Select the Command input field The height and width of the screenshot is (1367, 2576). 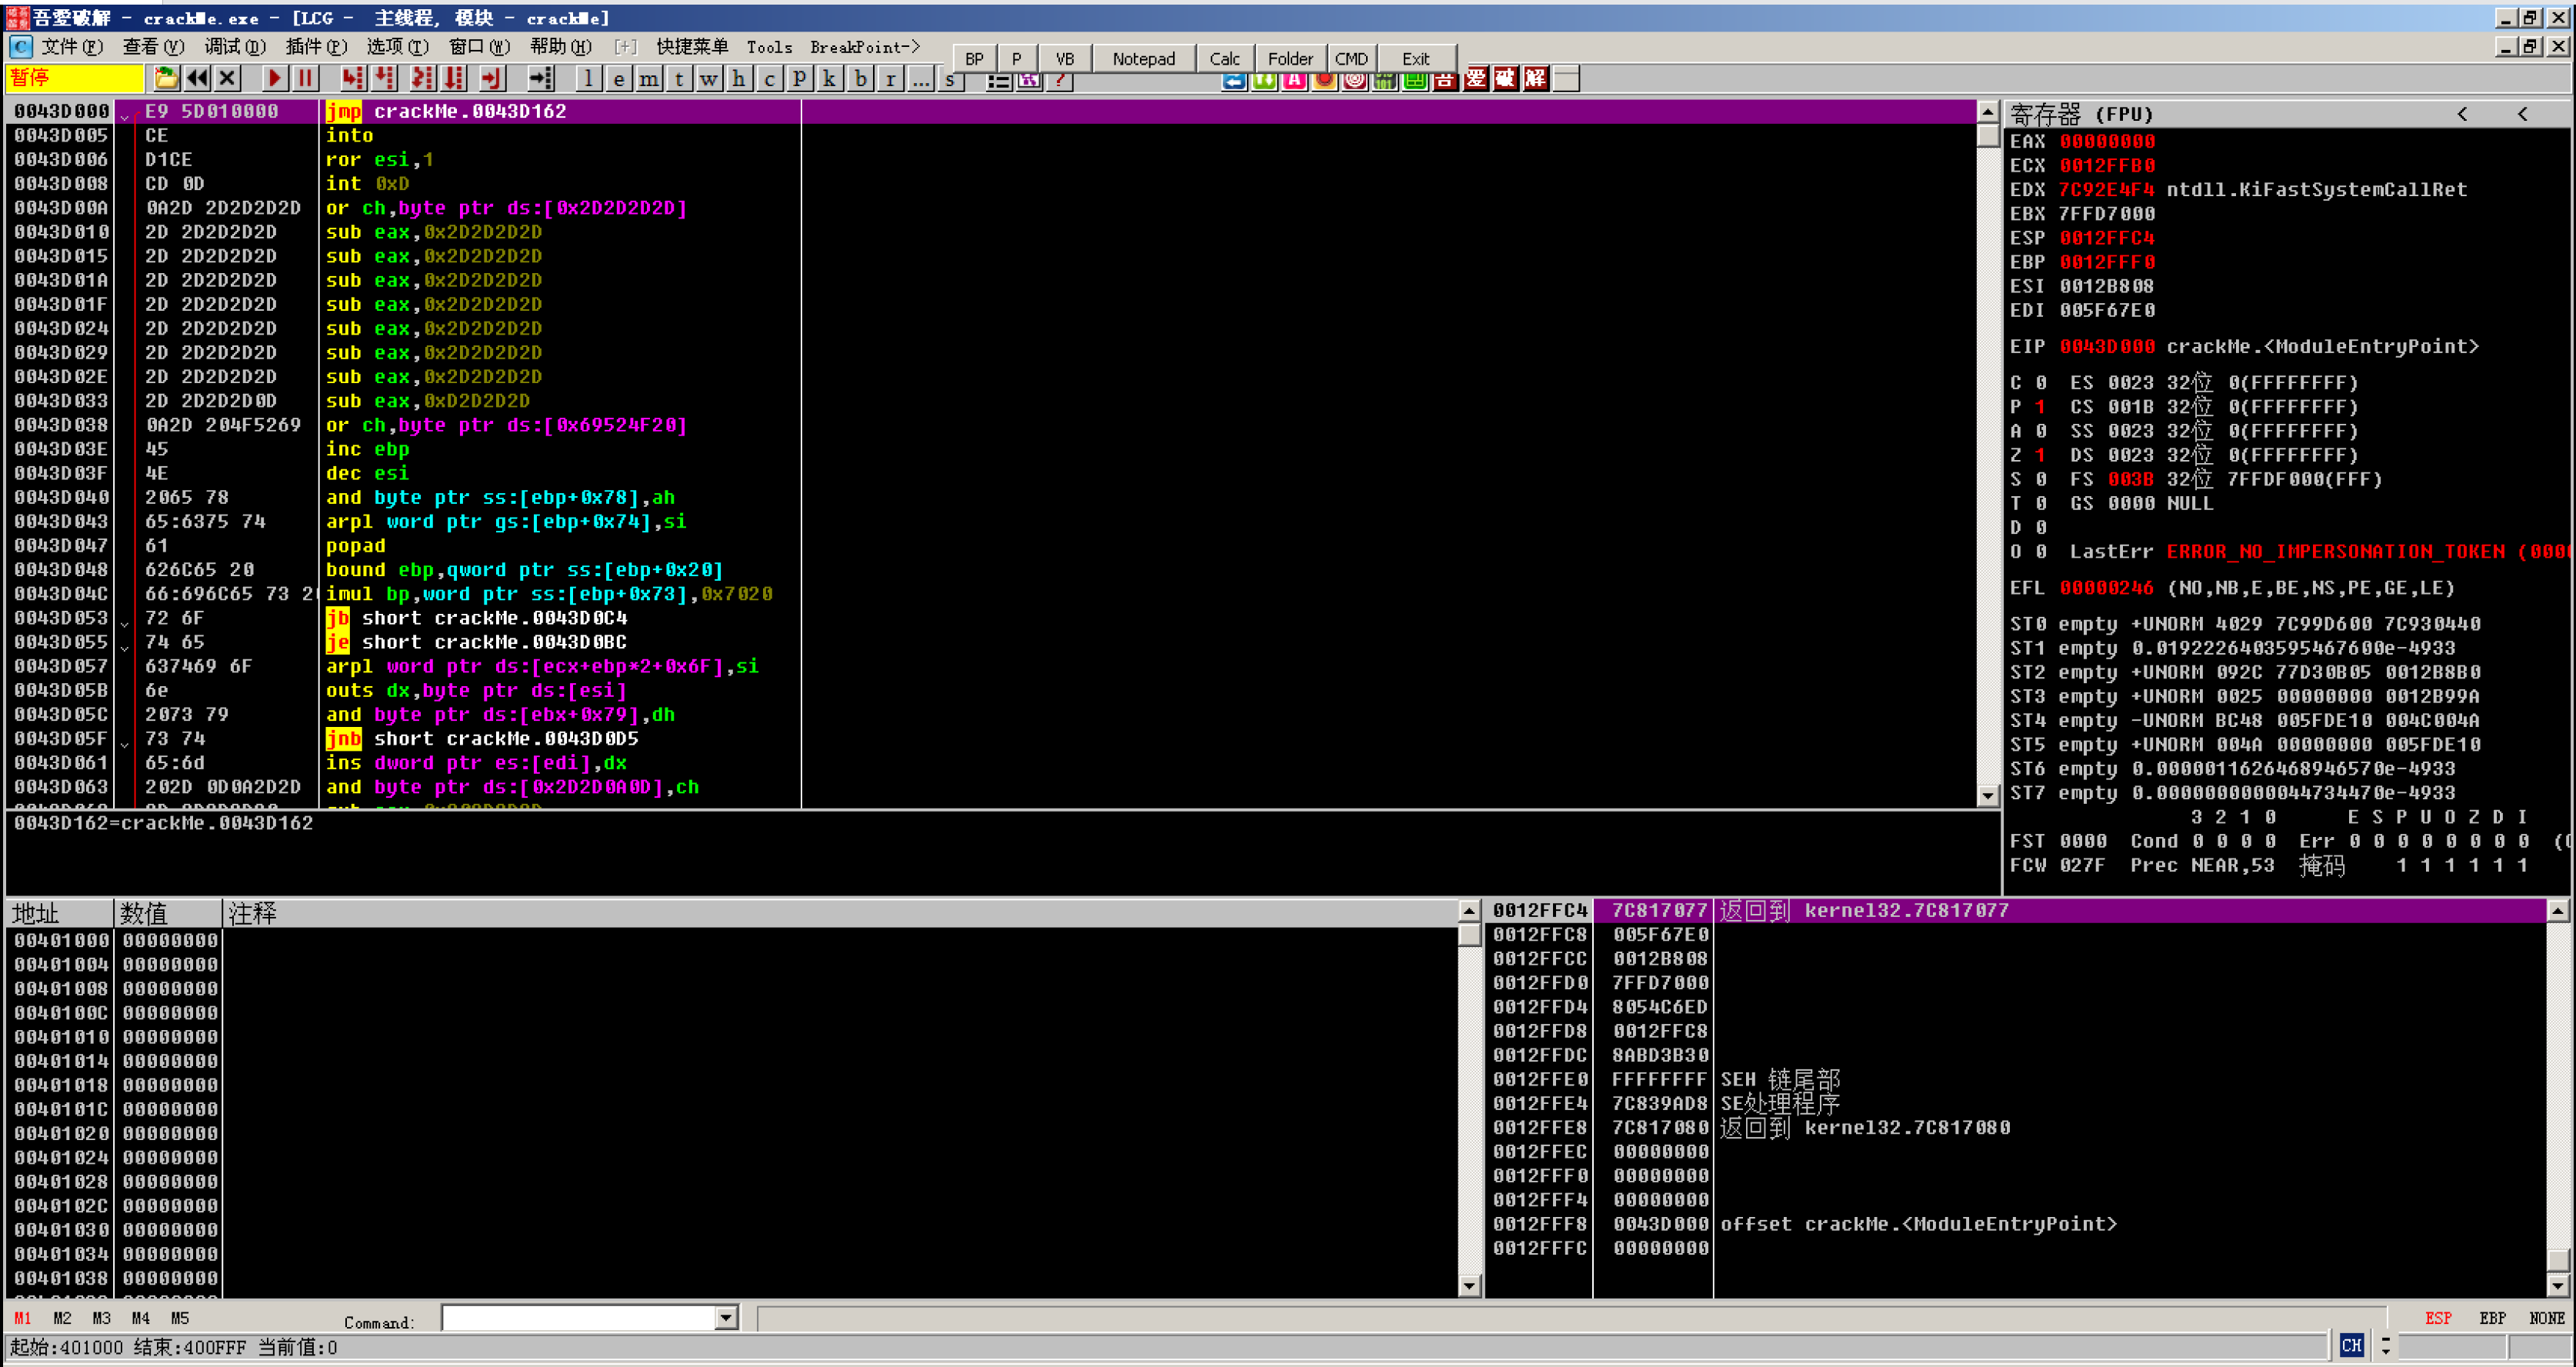[x=579, y=1318]
